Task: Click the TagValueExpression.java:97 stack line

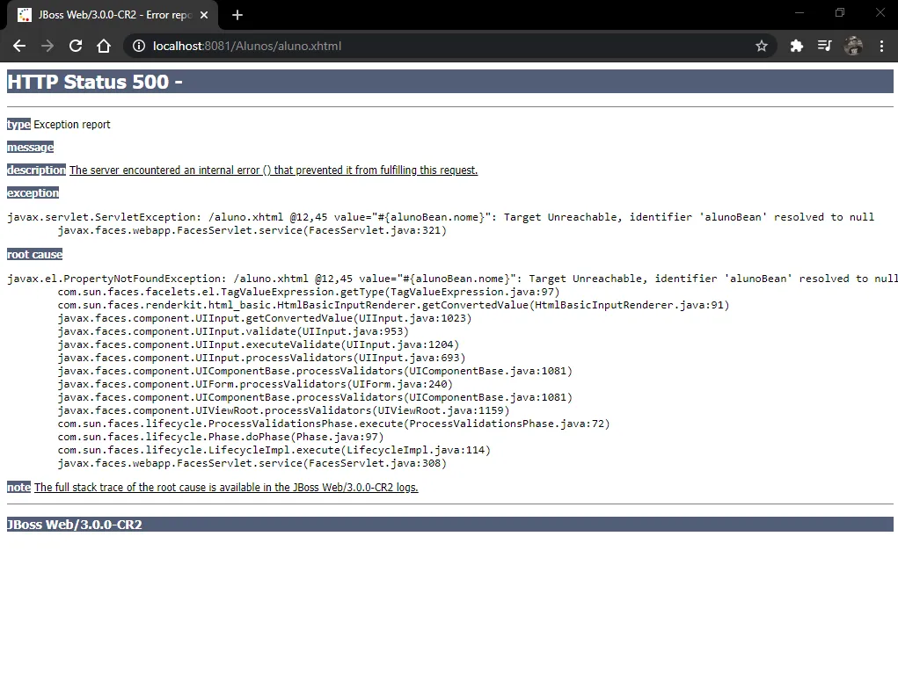Action: (x=309, y=292)
